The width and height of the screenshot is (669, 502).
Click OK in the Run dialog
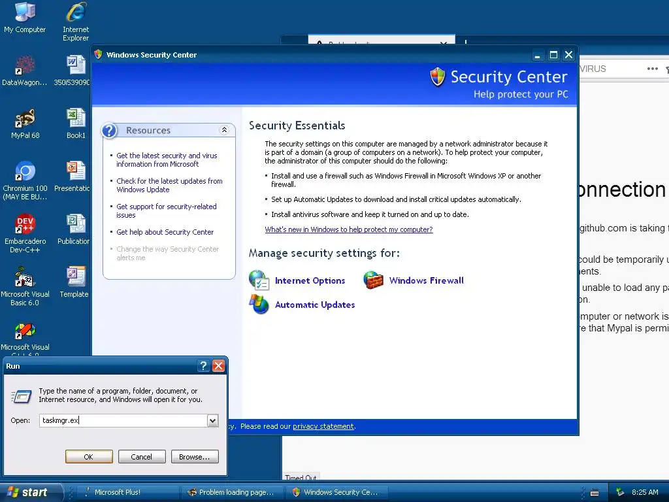tap(89, 457)
